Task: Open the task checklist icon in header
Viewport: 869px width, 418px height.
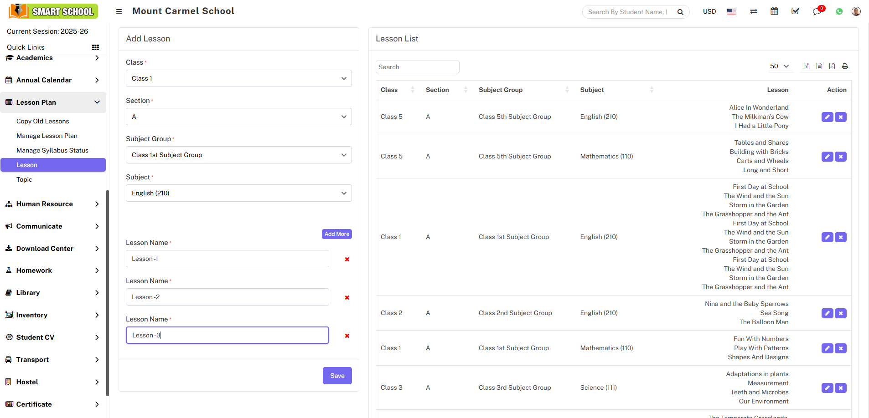Action: (x=795, y=11)
